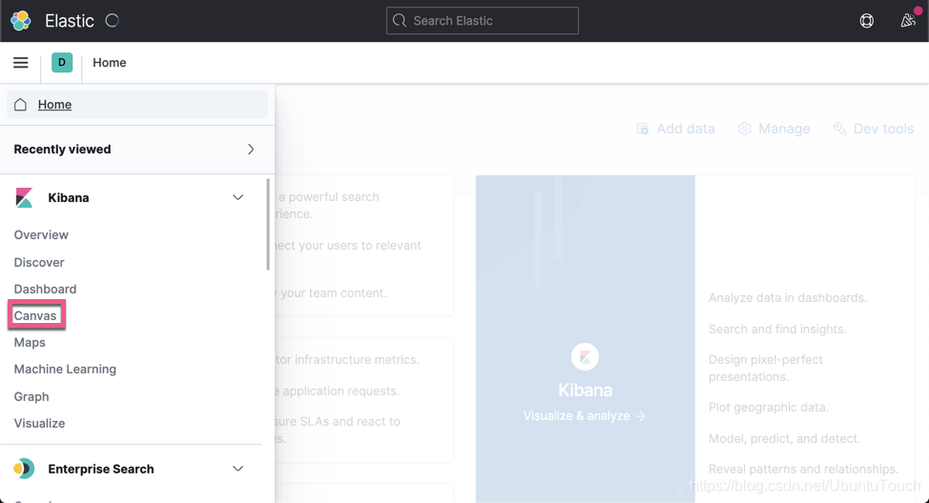The height and width of the screenshot is (503, 929).
Task: Open Machine Learning in Kibana menu
Action: (65, 370)
